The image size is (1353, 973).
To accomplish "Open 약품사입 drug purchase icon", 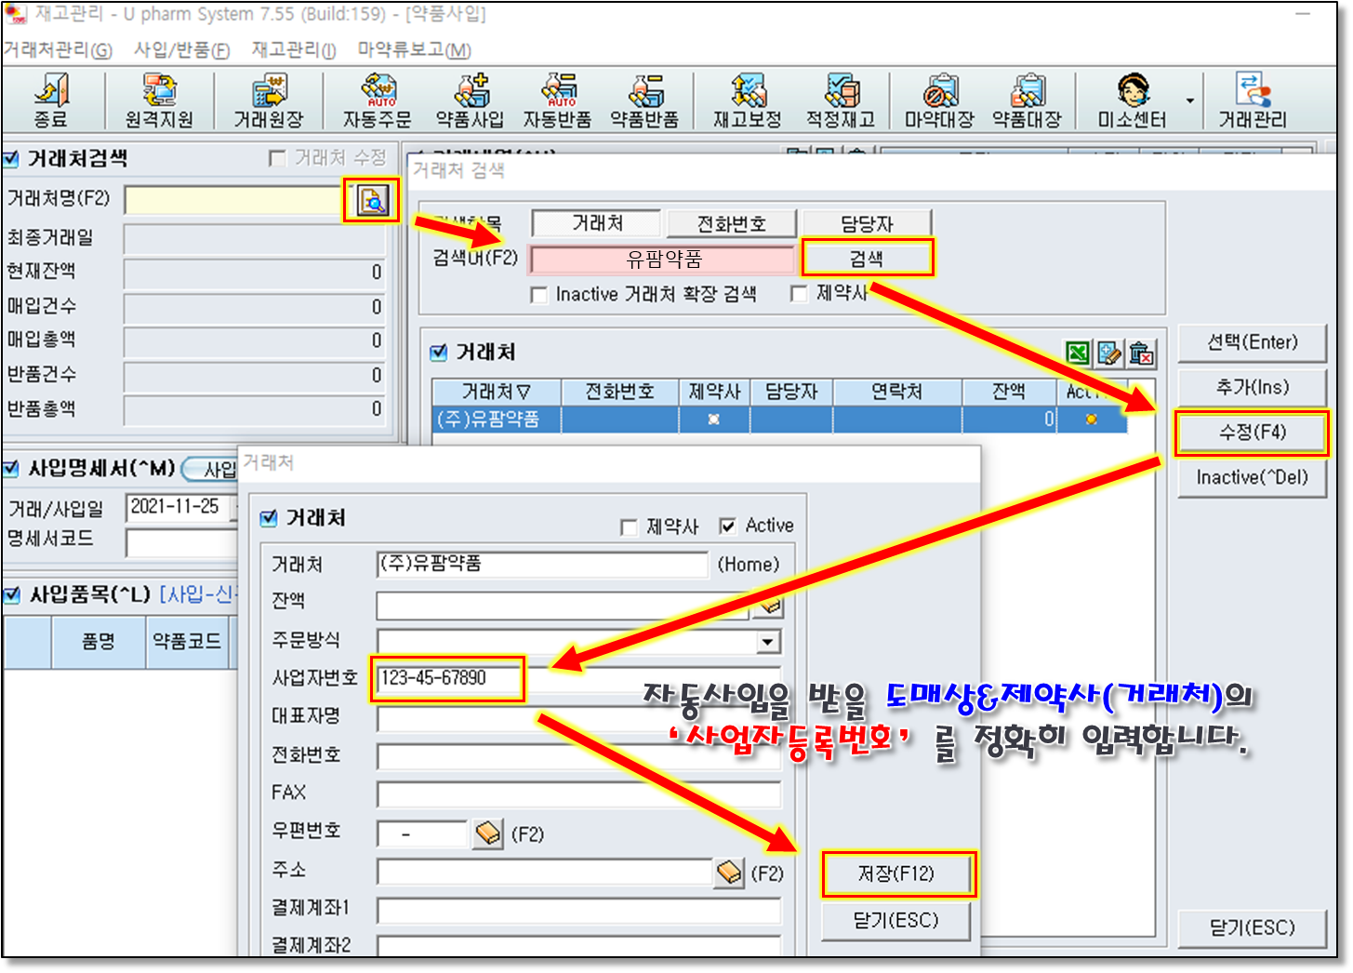I will pos(470,100).
